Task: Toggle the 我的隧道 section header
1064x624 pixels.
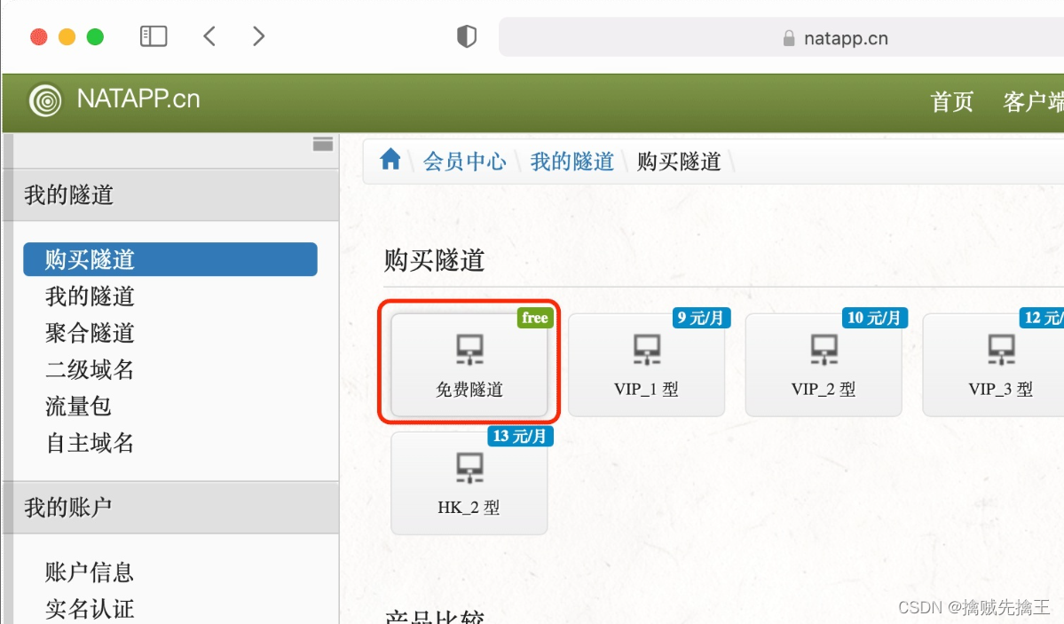Action: coord(171,195)
